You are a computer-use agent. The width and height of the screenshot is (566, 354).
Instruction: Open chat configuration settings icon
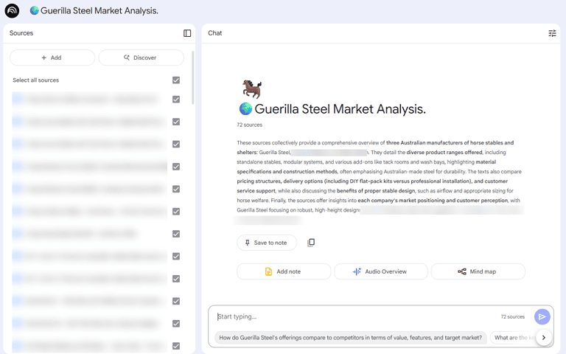pyautogui.click(x=553, y=33)
